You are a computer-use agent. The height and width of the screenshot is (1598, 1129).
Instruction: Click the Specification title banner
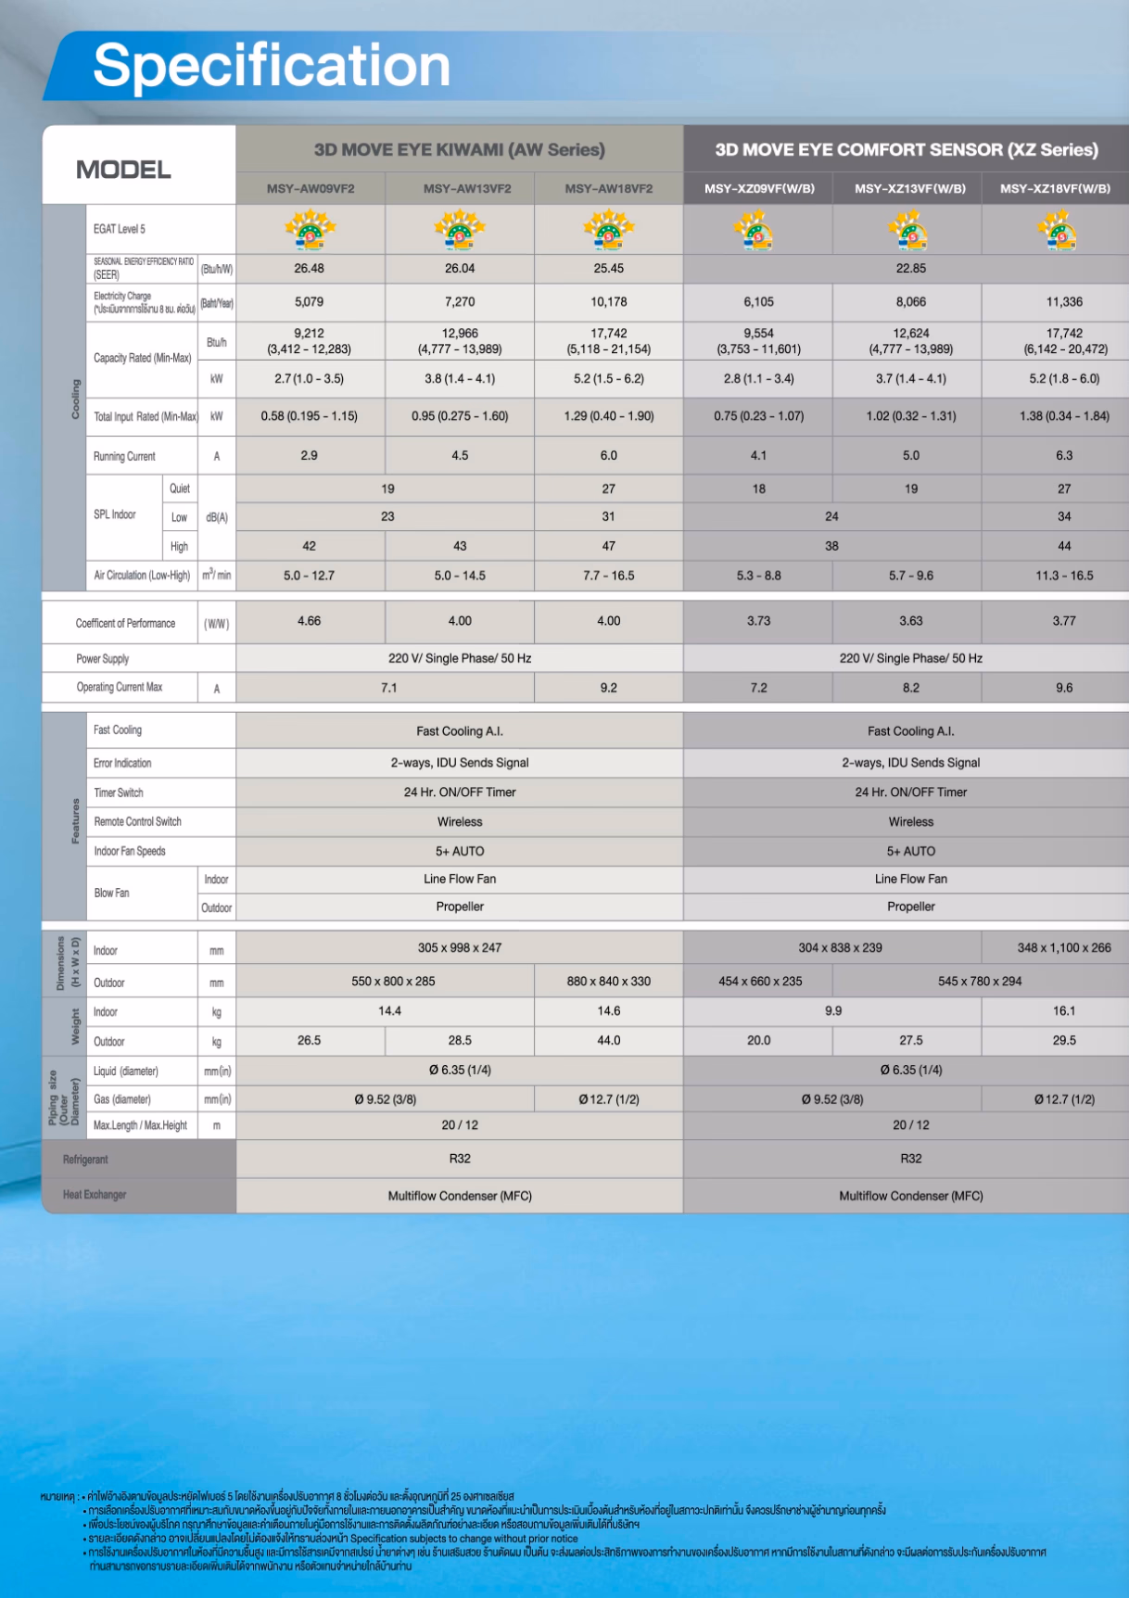[x=272, y=66]
